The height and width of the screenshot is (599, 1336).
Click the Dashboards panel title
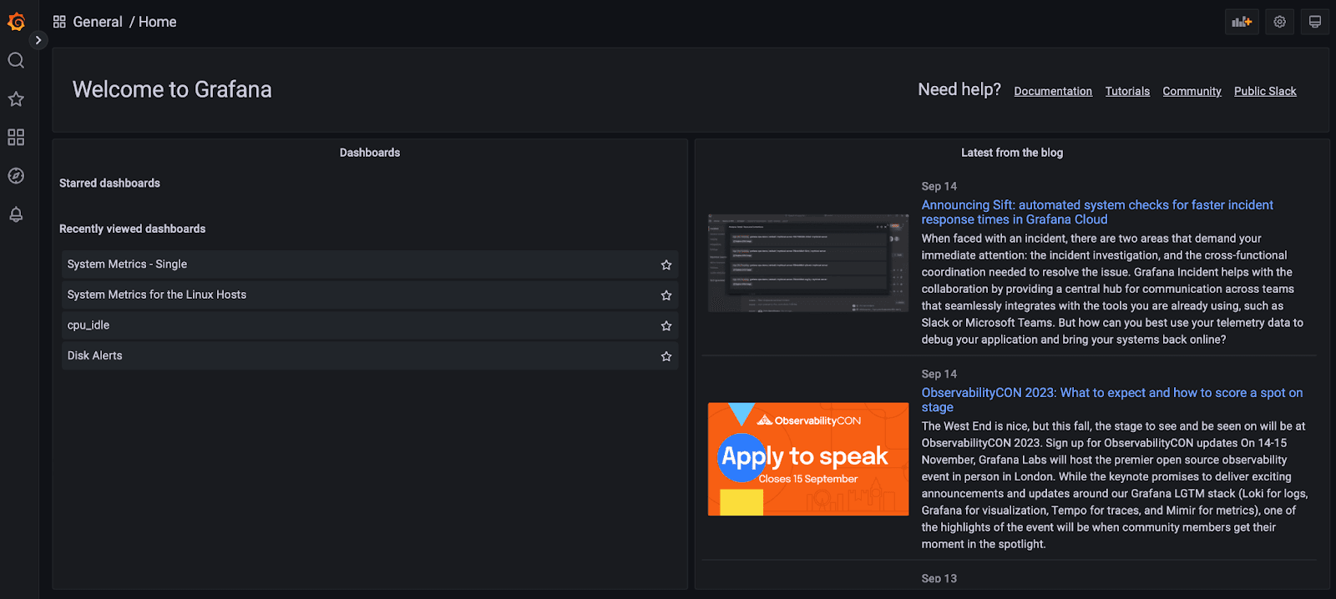click(x=370, y=153)
